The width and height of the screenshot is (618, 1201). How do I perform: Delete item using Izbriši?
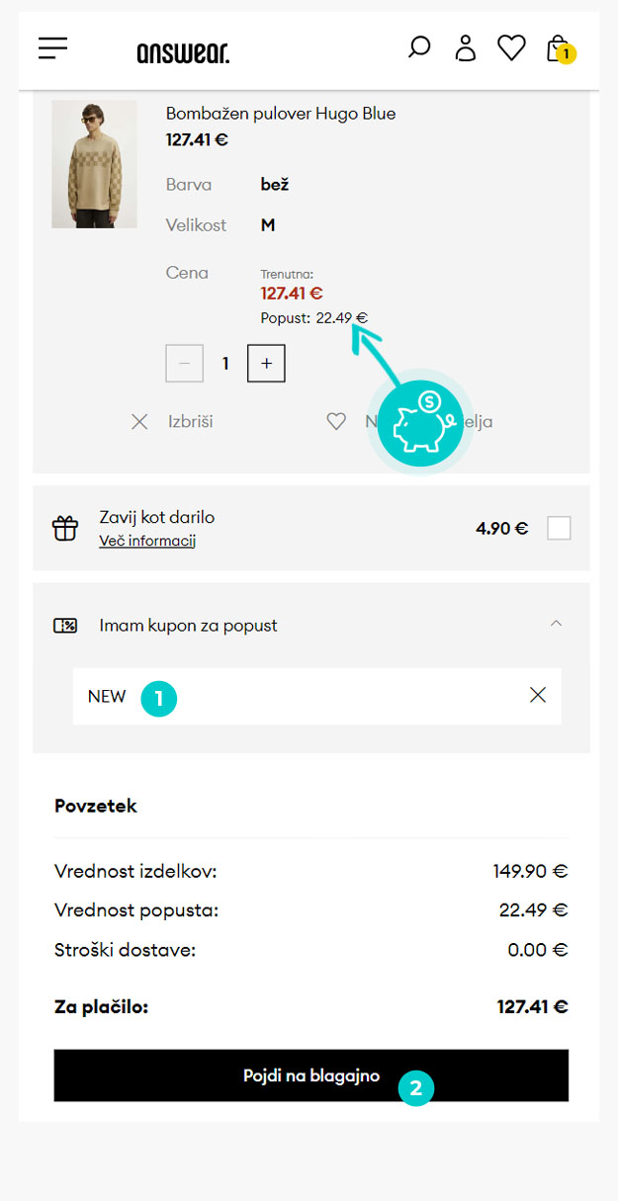[x=172, y=422]
